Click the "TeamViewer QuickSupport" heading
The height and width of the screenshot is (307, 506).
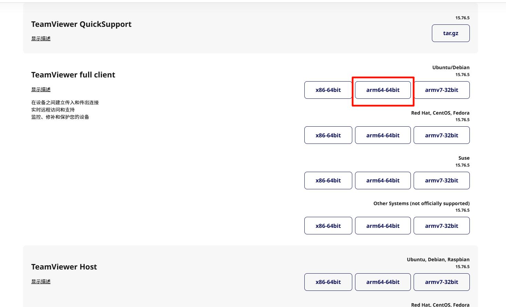81,24
